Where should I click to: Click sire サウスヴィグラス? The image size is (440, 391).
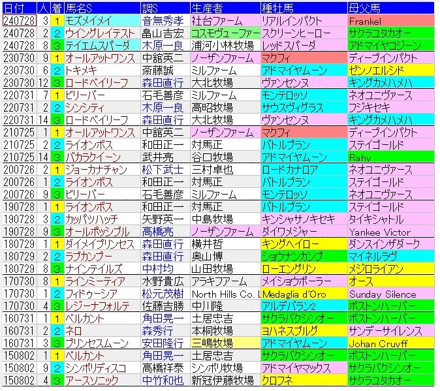pyautogui.click(x=304, y=108)
